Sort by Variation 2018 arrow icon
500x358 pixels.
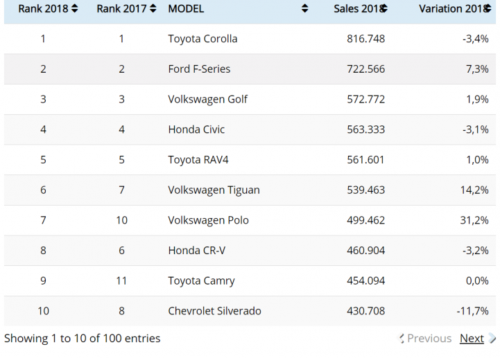point(488,8)
